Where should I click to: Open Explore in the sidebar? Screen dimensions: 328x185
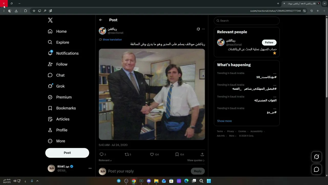[58, 42]
